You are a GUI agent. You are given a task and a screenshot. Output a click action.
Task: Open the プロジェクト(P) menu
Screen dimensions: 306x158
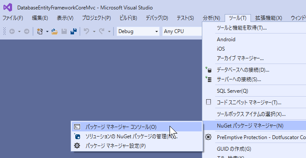click(x=96, y=18)
